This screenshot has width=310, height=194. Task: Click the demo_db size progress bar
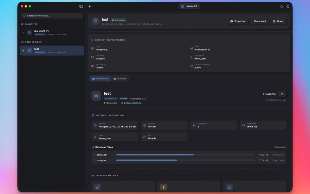pos(185,155)
